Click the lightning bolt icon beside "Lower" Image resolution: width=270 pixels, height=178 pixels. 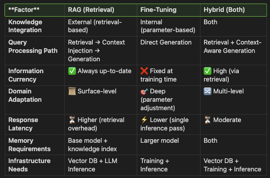coord(144,120)
